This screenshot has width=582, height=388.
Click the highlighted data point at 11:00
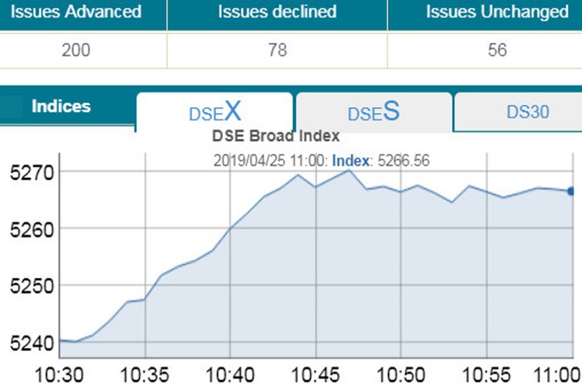coord(571,191)
